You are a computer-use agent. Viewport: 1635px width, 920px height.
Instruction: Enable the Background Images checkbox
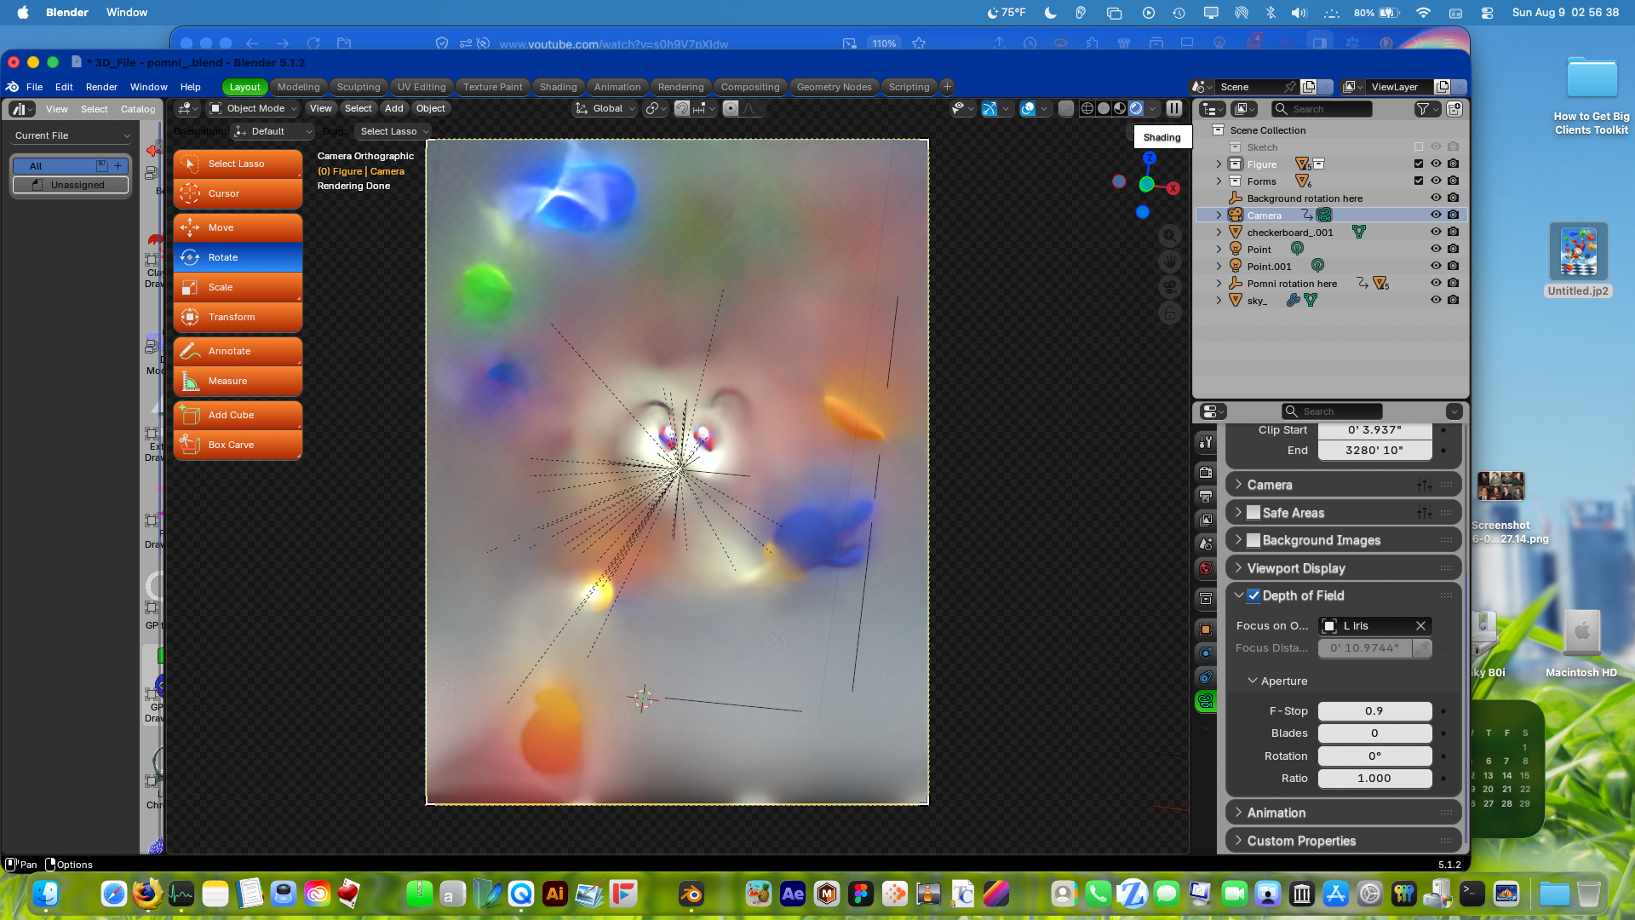click(x=1253, y=540)
